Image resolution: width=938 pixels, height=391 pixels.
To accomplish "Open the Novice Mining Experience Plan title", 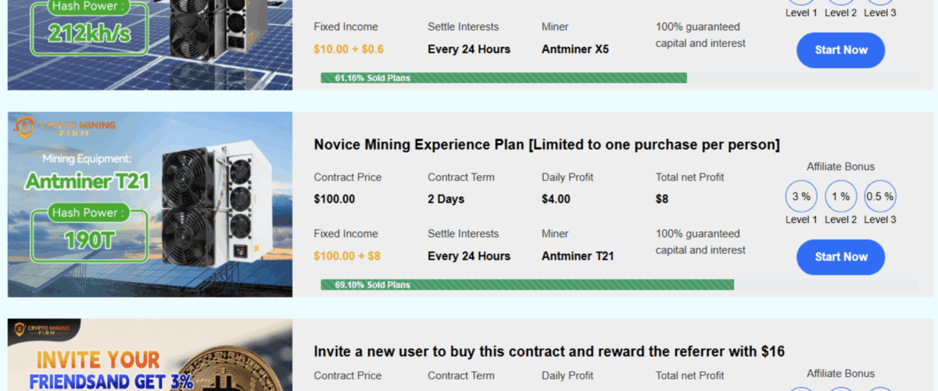I will pos(546,145).
